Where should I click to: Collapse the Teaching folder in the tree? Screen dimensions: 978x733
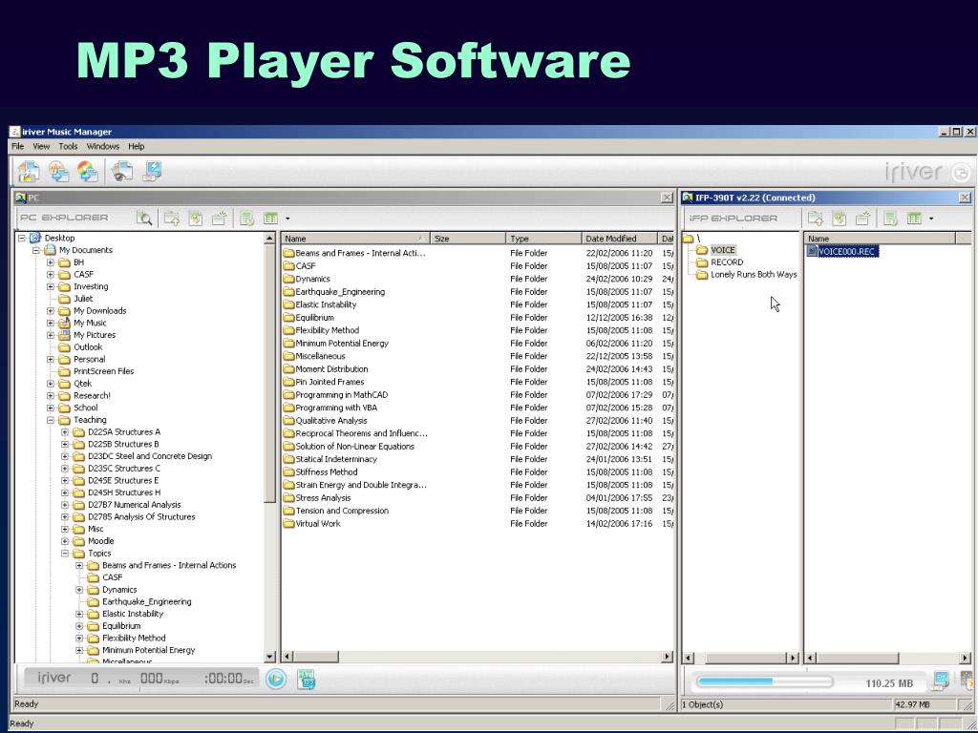51,420
